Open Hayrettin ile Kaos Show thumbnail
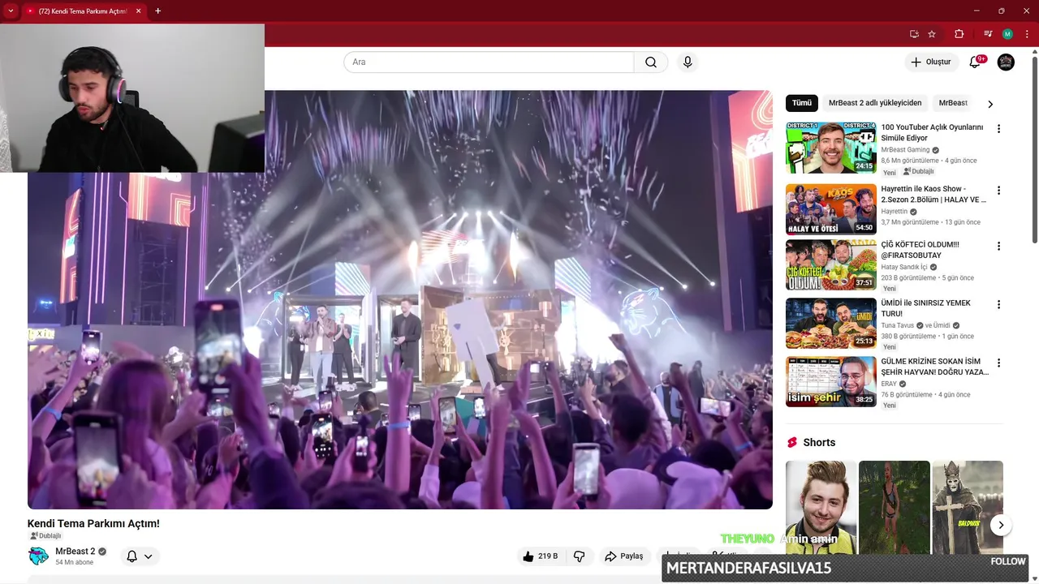This screenshot has height=584, width=1039. [830, 209]
